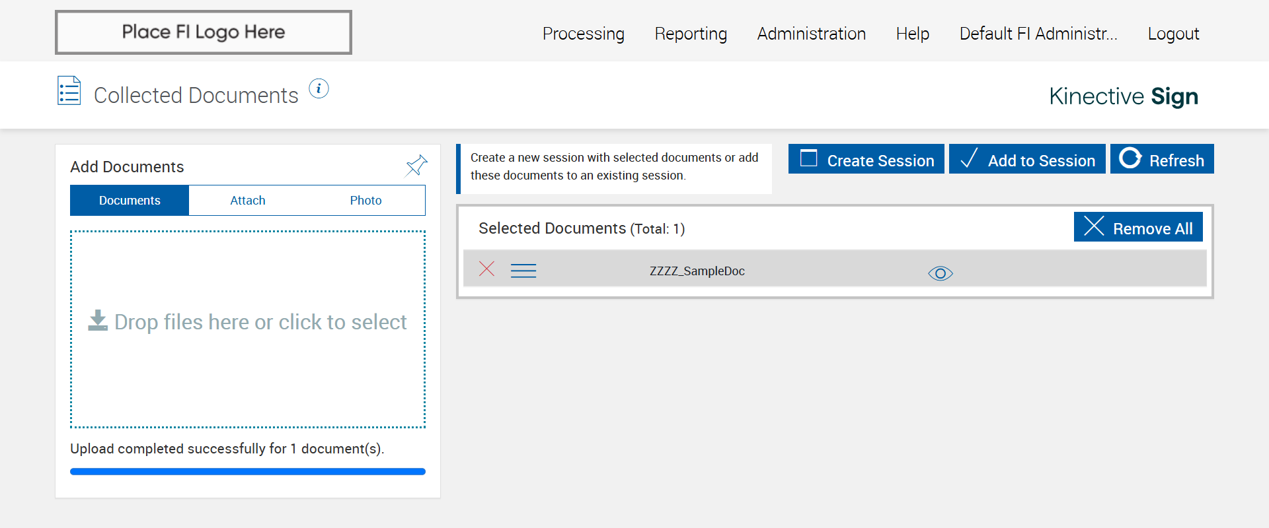Image resolution: width=1269 pixels, height=528 pixels.
Task: Click the Logout link
Action: 1173,34
